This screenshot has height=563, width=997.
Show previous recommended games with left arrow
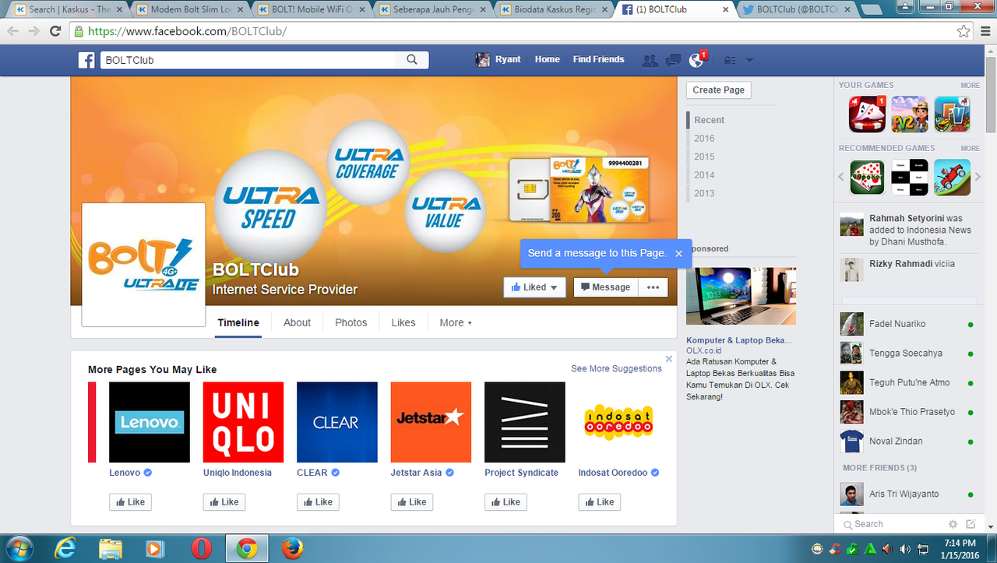point(841,178)
